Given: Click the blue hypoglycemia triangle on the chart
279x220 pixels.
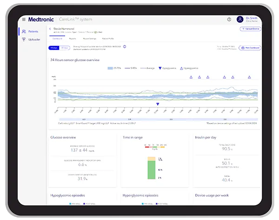Looking at the screenshot, I should tap(158, 104).
